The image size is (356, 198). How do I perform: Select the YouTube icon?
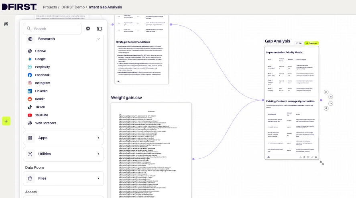tap(30, 115)
